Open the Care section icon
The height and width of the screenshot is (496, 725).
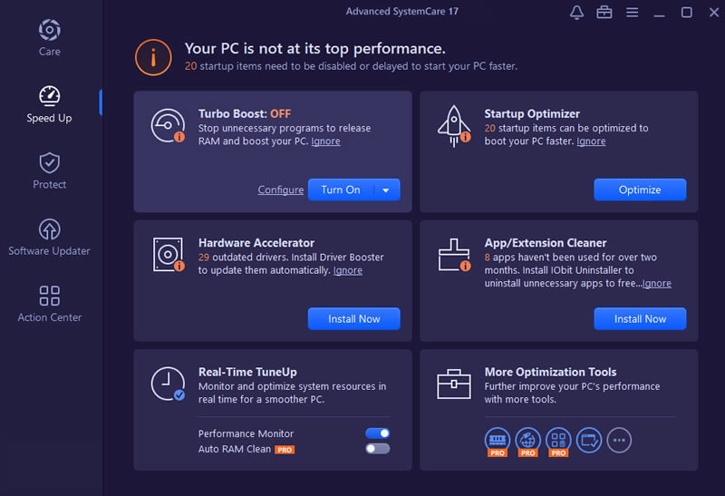click(x=50, y=30)
